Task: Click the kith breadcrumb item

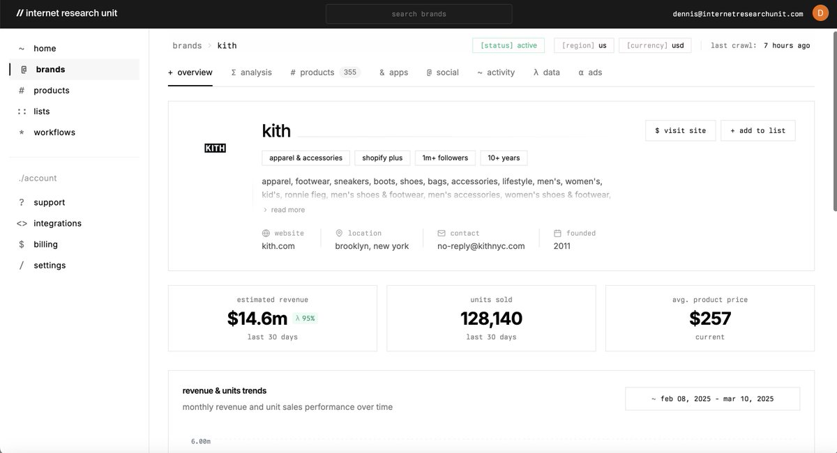Action: (227, 45)
